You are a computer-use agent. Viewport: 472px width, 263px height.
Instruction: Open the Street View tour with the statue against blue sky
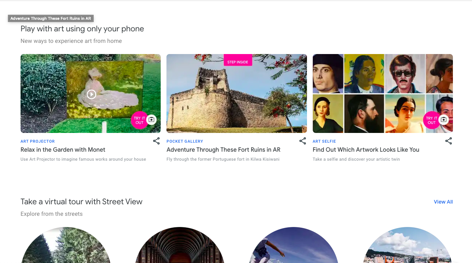294,245
